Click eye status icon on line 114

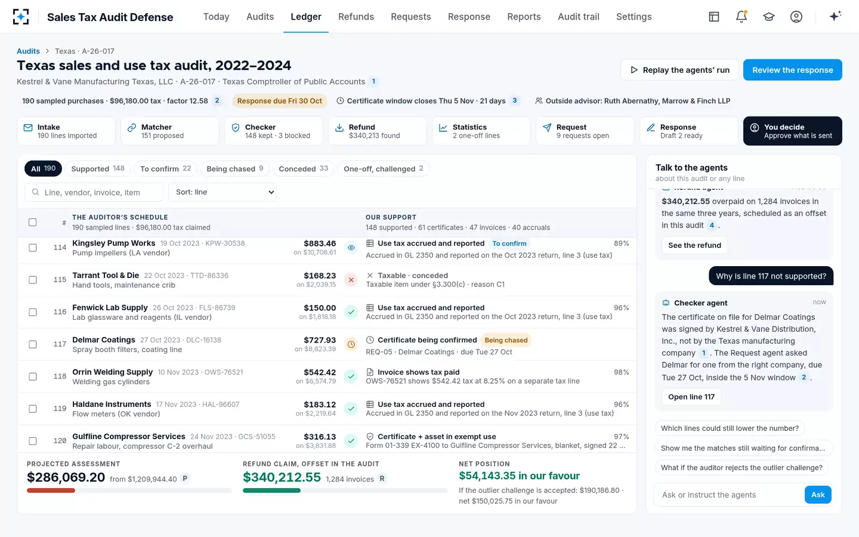351,248
